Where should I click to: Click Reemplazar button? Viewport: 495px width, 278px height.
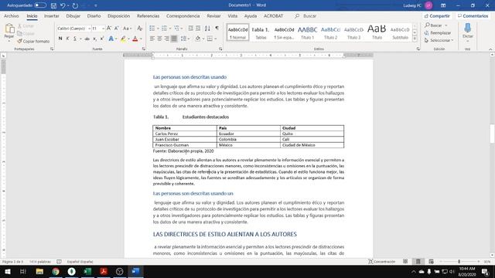pyautogui.click(x=438, y=32)
